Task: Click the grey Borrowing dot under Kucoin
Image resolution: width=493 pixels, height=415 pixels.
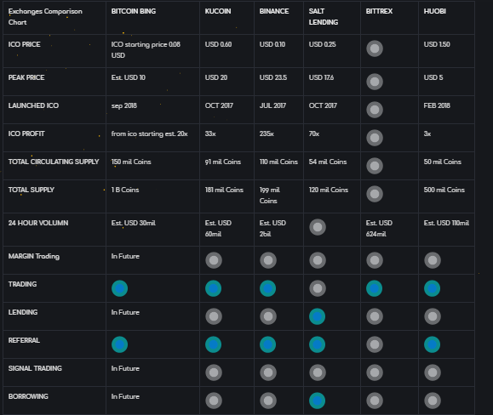Action: pyautogui.click(x=214, y=401)
